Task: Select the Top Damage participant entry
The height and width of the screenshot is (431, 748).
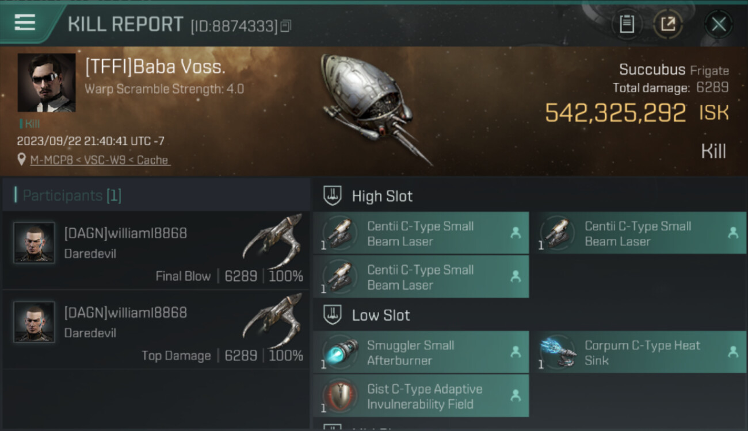Action: coord(156,329)
